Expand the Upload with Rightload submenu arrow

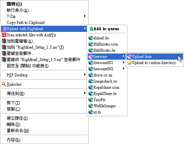tap(85, 28)
